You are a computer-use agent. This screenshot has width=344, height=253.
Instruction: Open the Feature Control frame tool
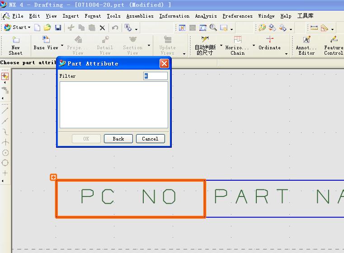pyautogui.click(x=334, y=46)
